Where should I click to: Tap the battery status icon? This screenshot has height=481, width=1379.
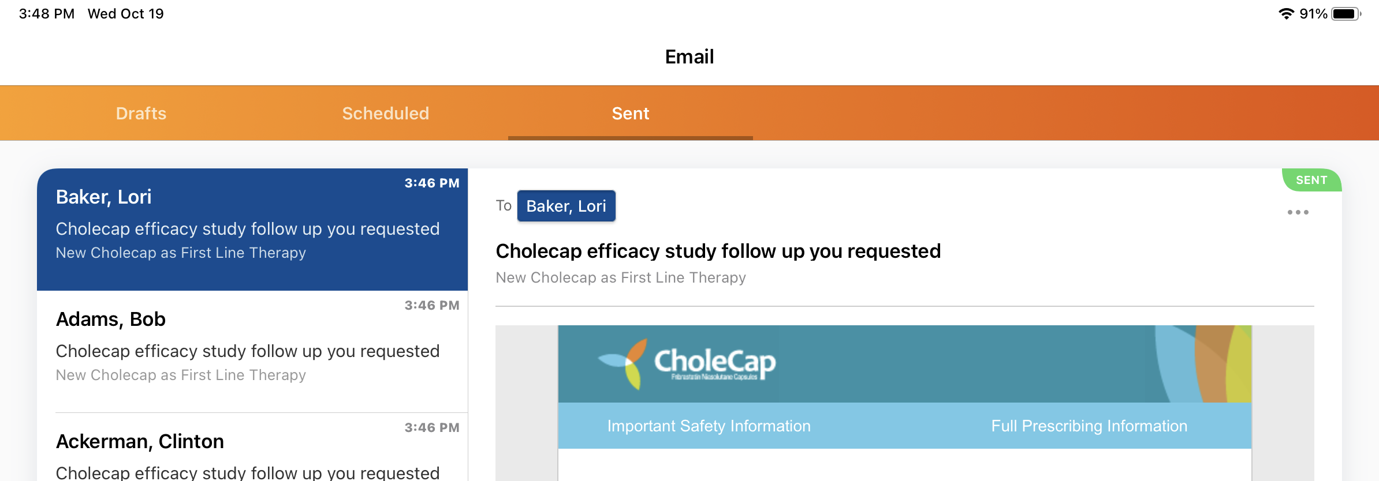(1346, 14)
